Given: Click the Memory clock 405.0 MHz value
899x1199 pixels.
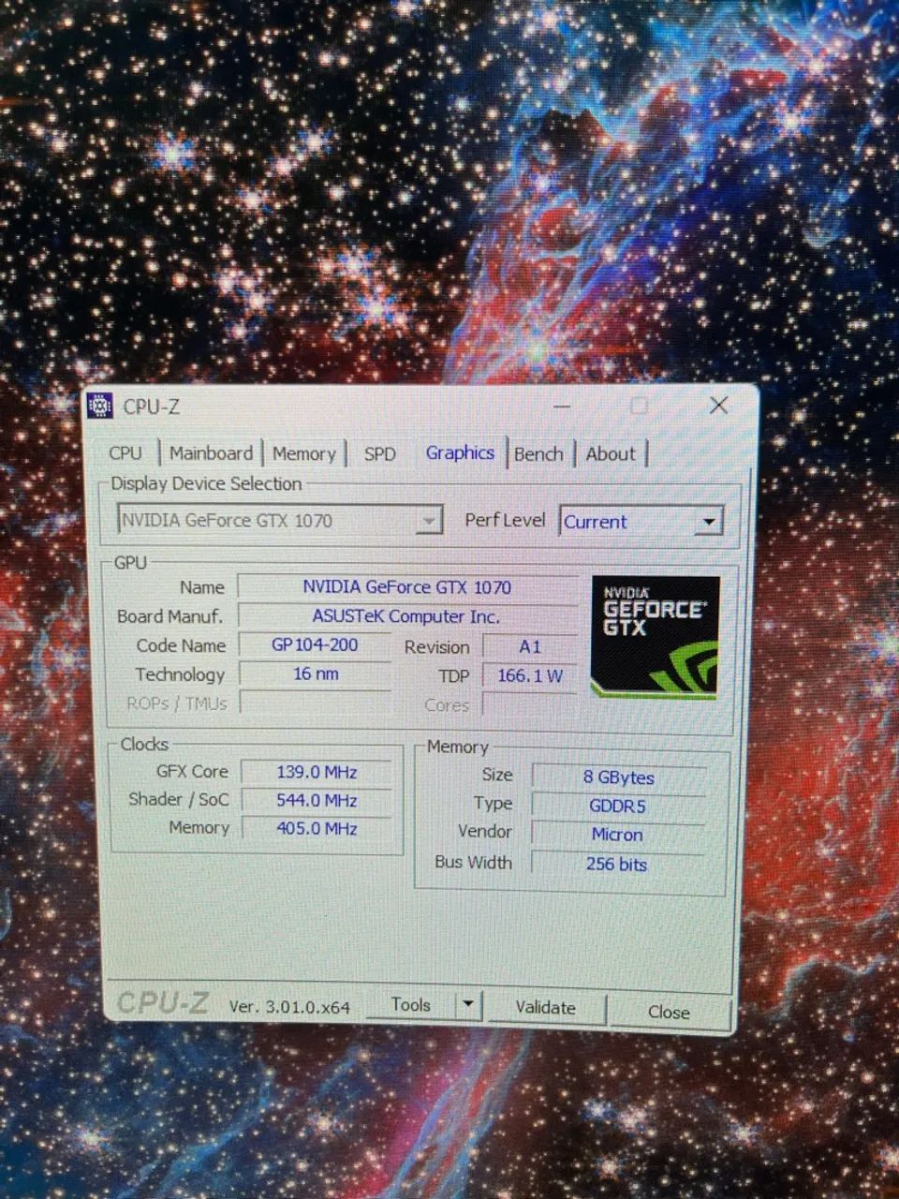Looking at the screenshot, I should coord(317,828).
